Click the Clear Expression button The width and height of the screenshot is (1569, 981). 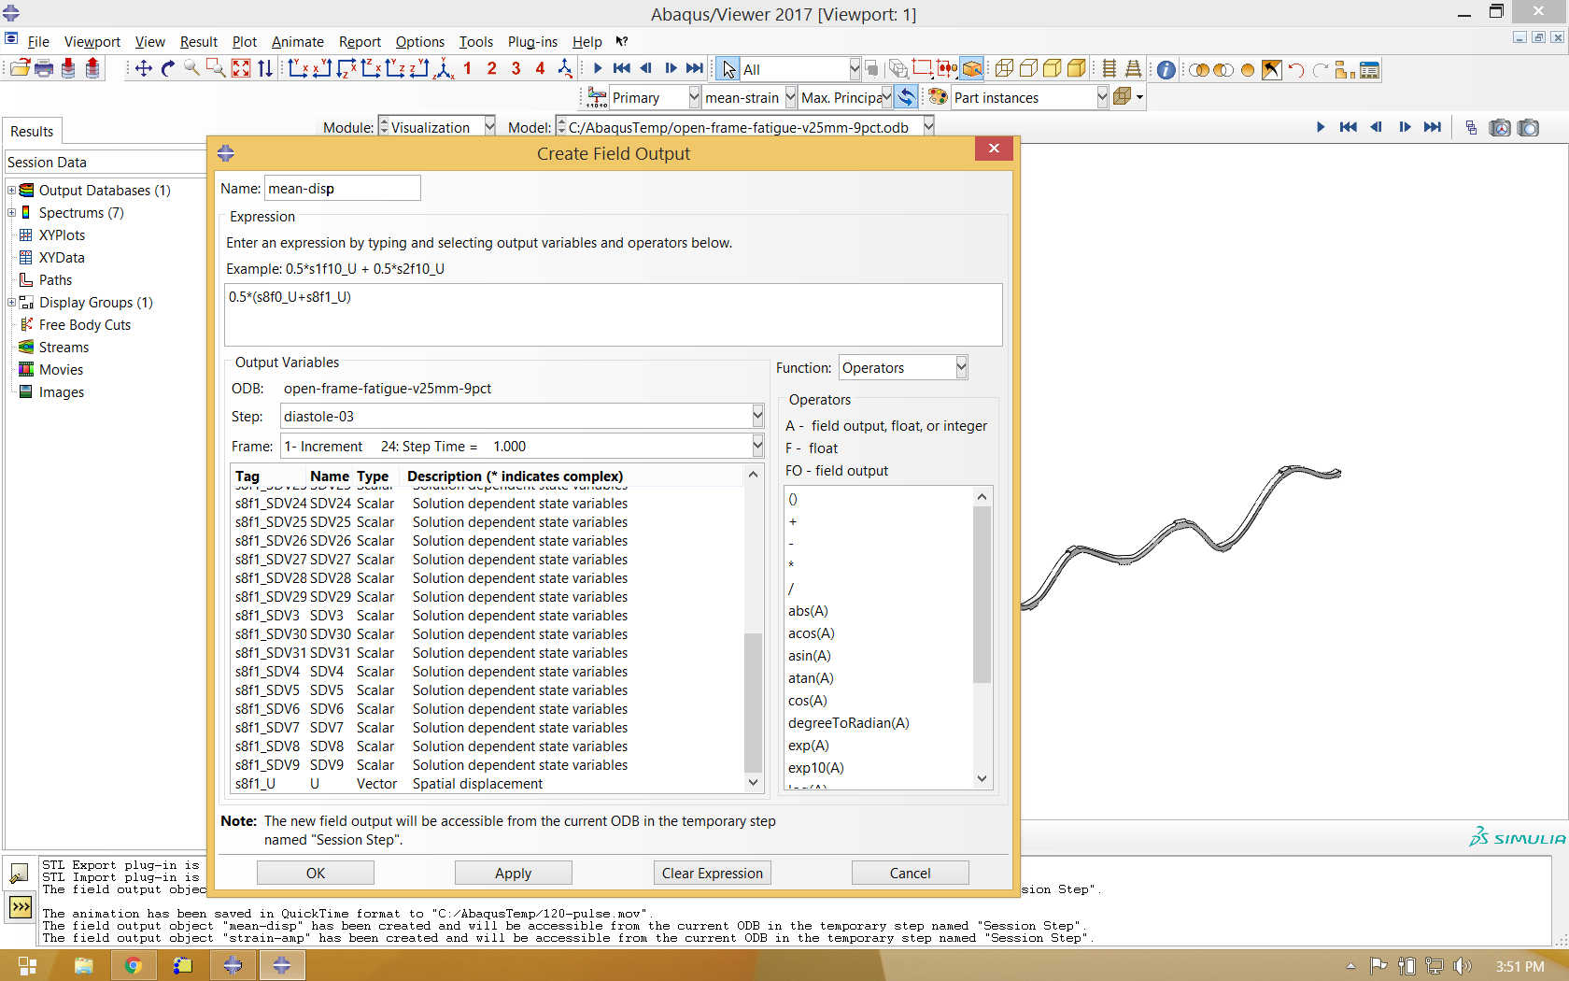click(x=713, y=873)
